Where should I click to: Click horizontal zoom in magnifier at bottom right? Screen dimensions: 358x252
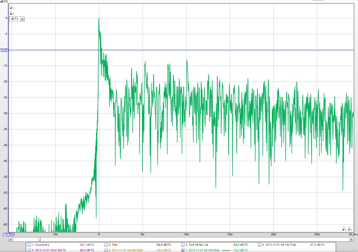[350, 229]
